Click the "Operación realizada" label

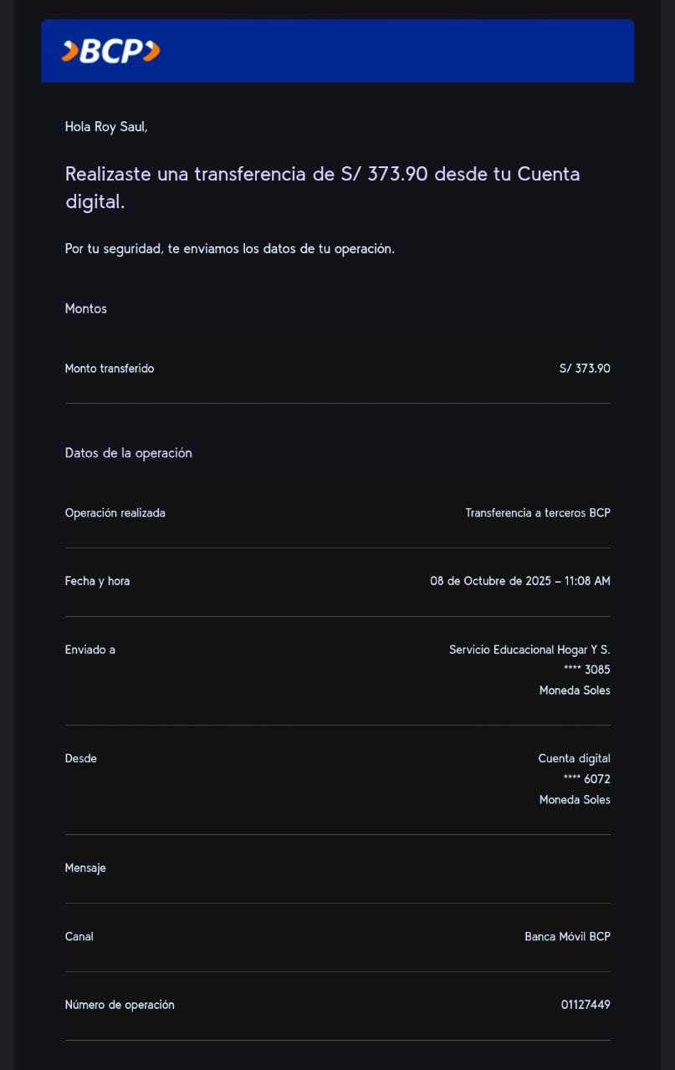[115, 513]
